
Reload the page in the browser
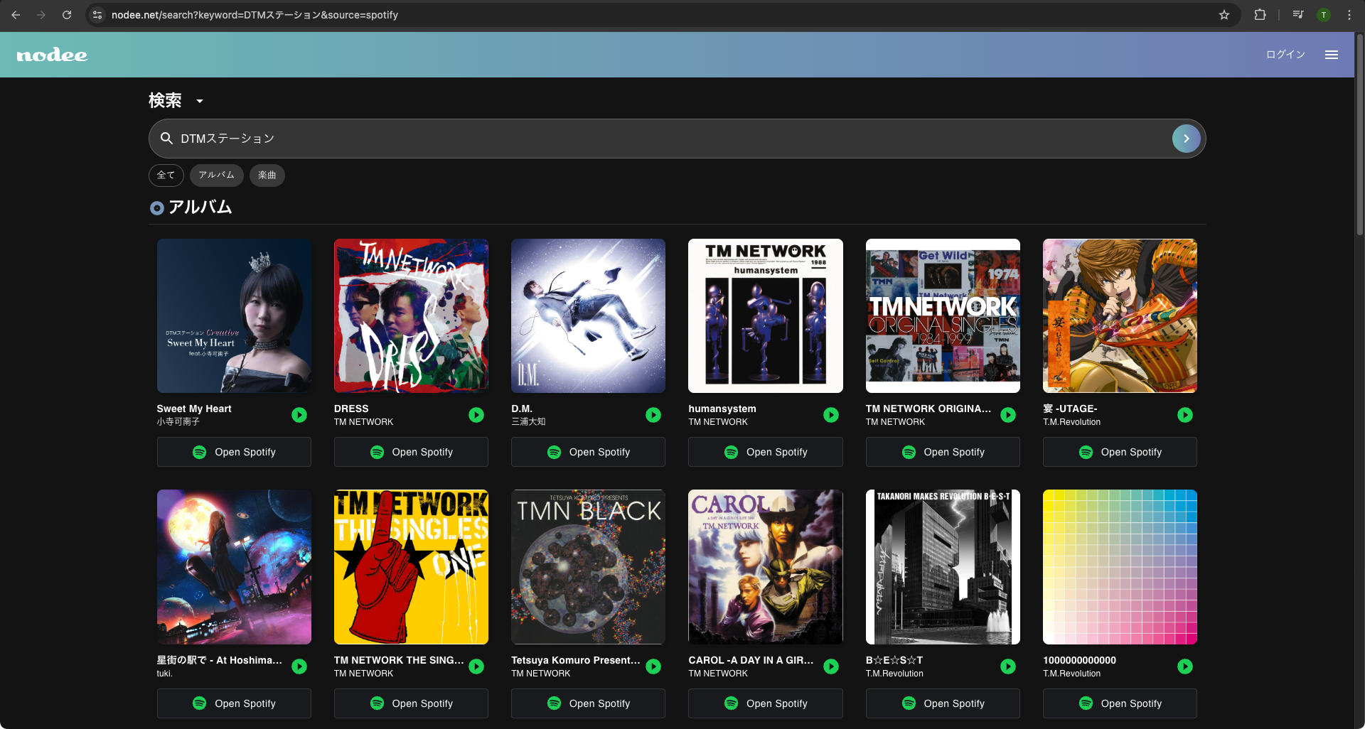[67, 15]
